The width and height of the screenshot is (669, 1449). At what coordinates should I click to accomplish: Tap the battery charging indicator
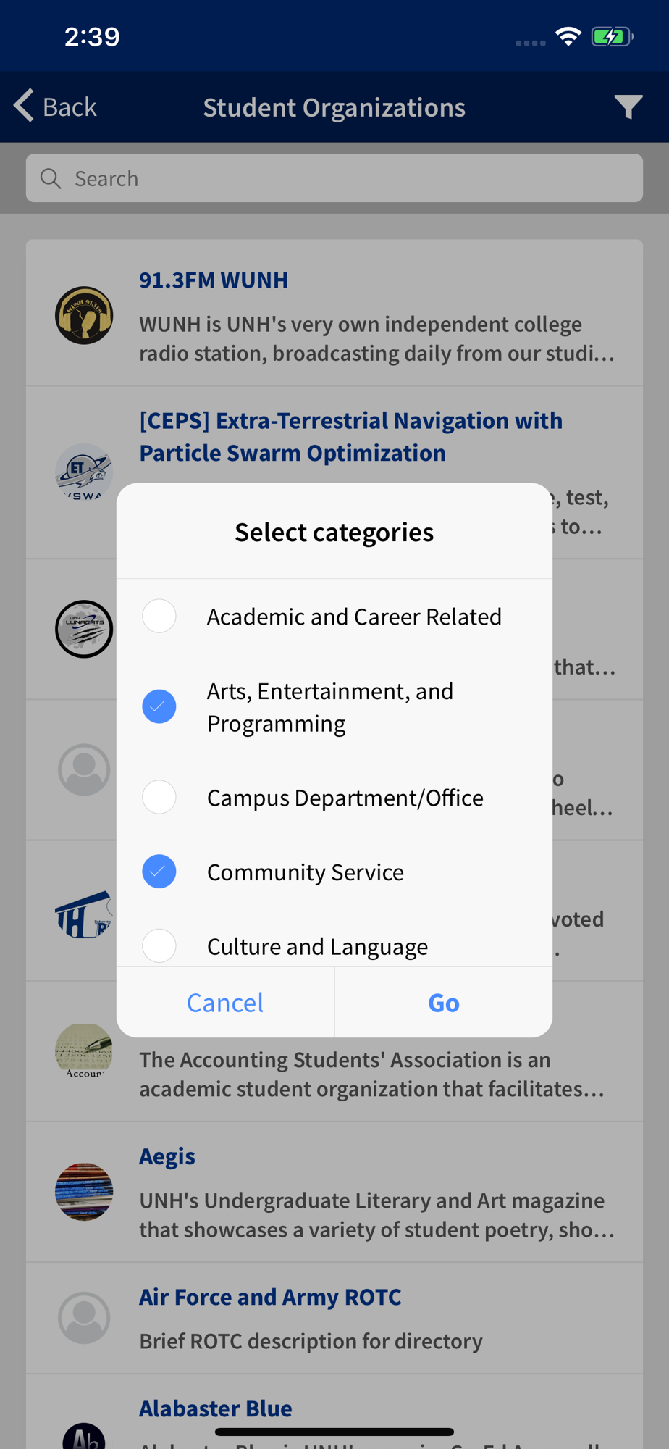tap(613, 36)
